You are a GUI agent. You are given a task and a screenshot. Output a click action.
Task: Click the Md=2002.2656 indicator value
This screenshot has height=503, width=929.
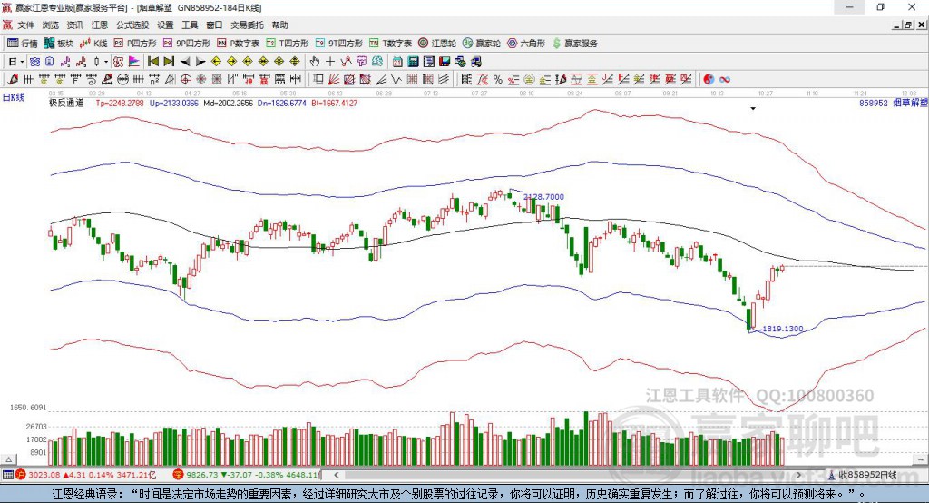[228, 104]
